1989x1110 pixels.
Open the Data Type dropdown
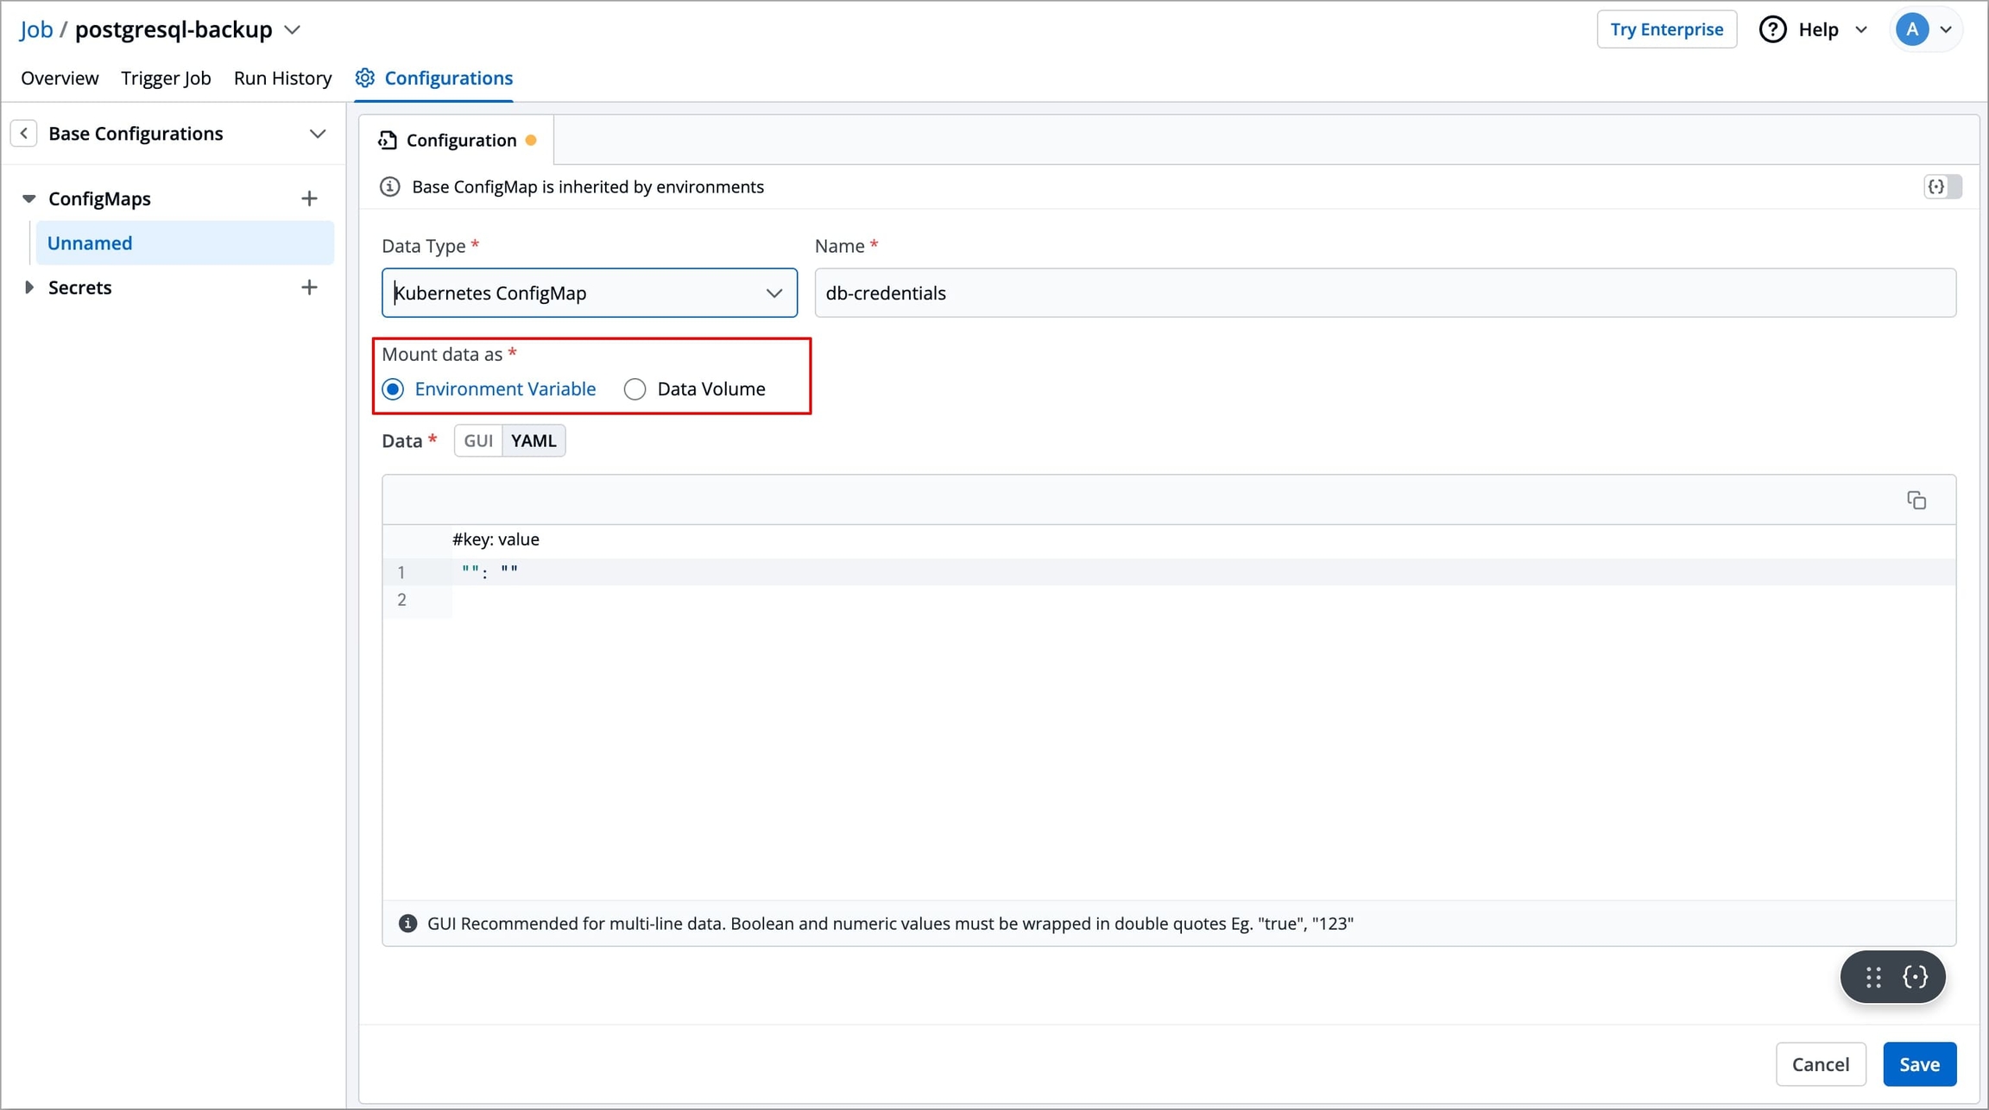pos(589,293)
